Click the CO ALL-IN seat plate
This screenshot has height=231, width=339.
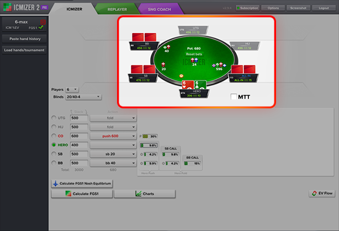[243, 78]
